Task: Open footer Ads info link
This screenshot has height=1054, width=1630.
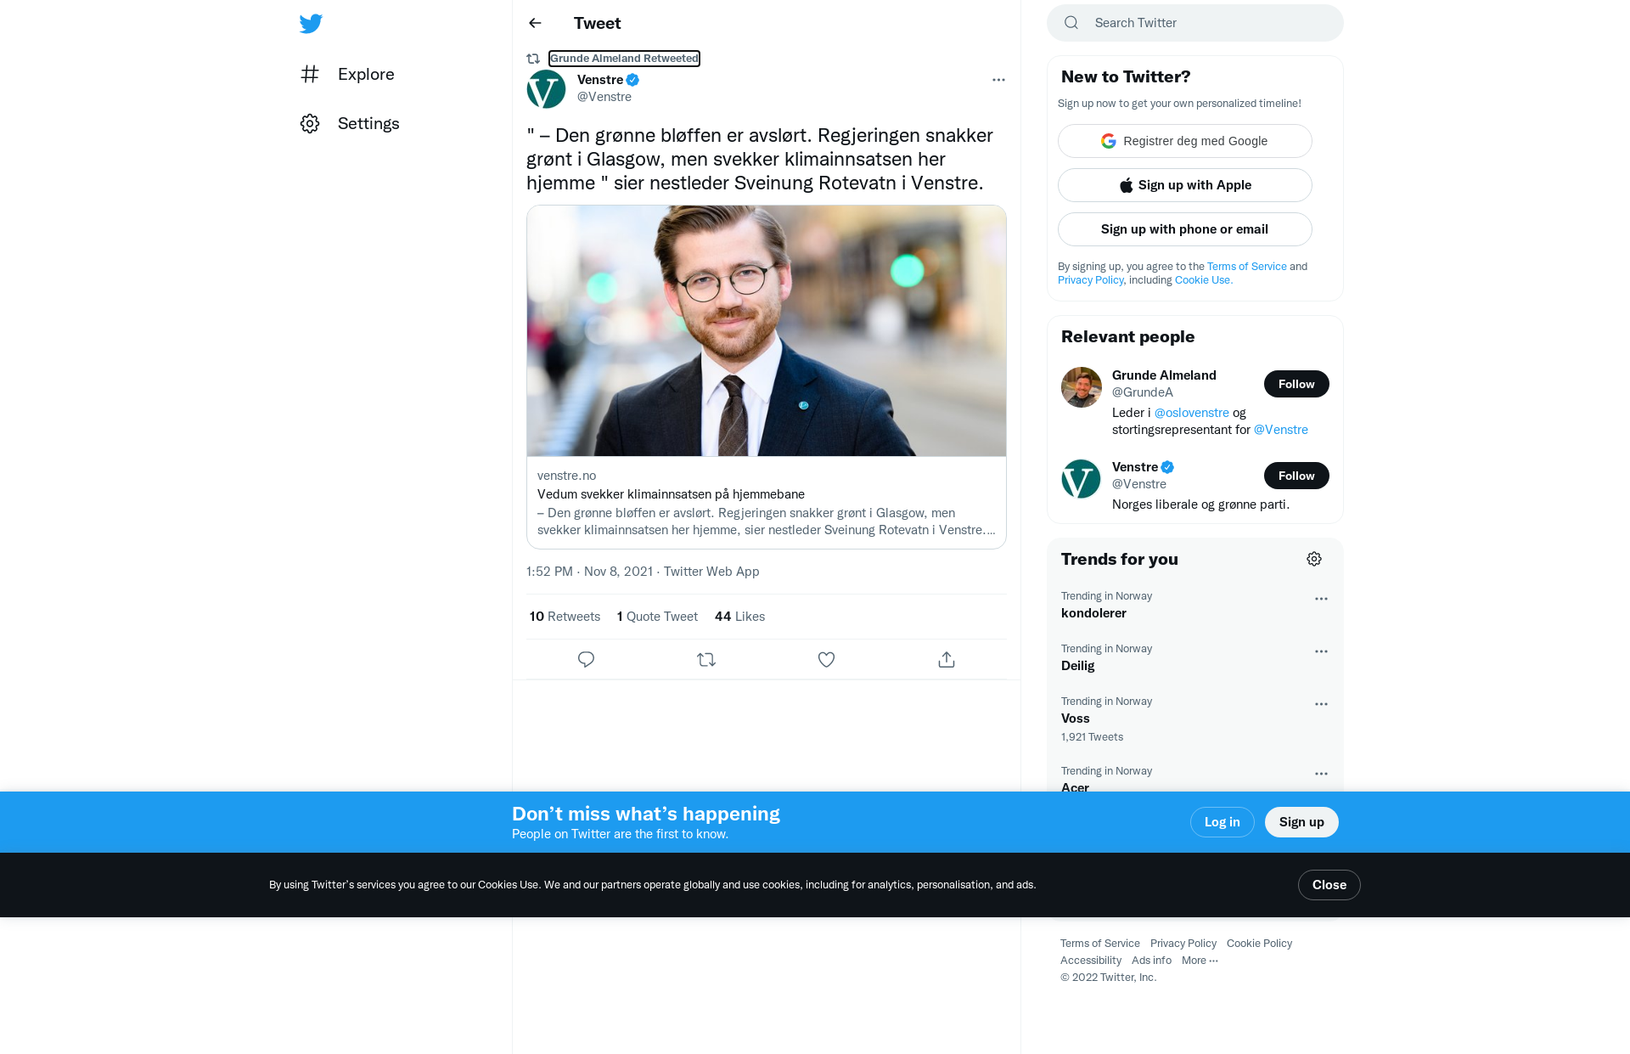Action: pyautogui.click(x=1151, y=961)
